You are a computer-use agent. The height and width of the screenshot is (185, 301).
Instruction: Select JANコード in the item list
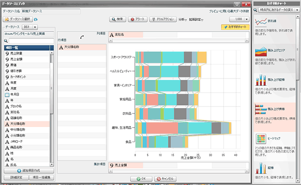[x=27, y=141]
